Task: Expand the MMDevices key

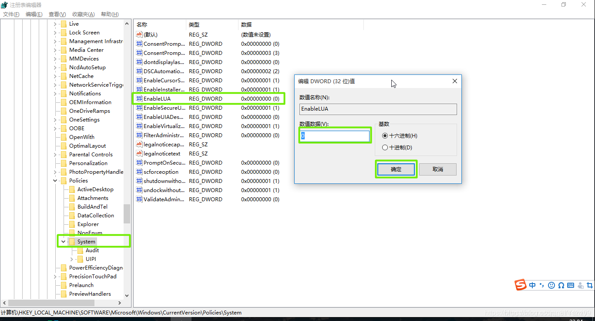Action: [55, 59]
